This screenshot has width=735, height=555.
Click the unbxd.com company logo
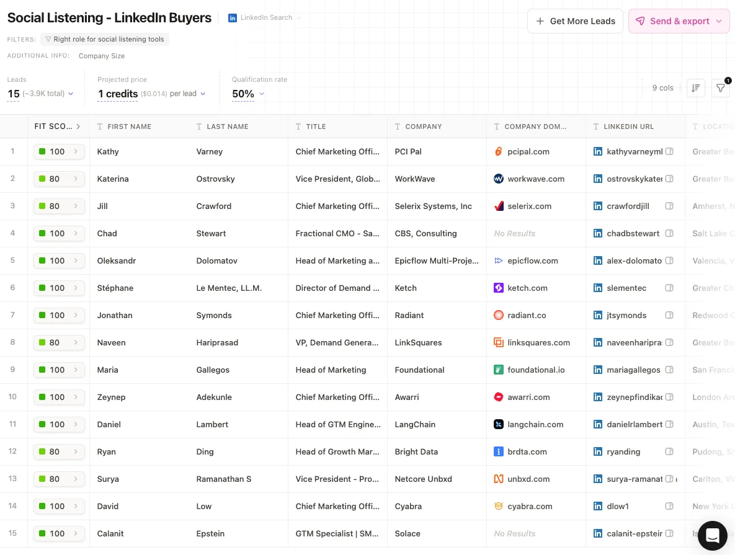click(499, 479)
